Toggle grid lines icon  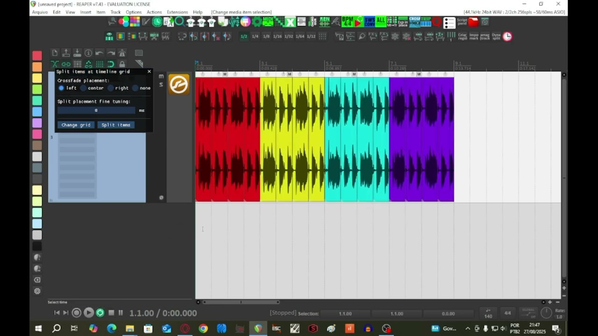[100, 64]
